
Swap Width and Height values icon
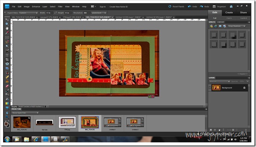click(55, 13)
